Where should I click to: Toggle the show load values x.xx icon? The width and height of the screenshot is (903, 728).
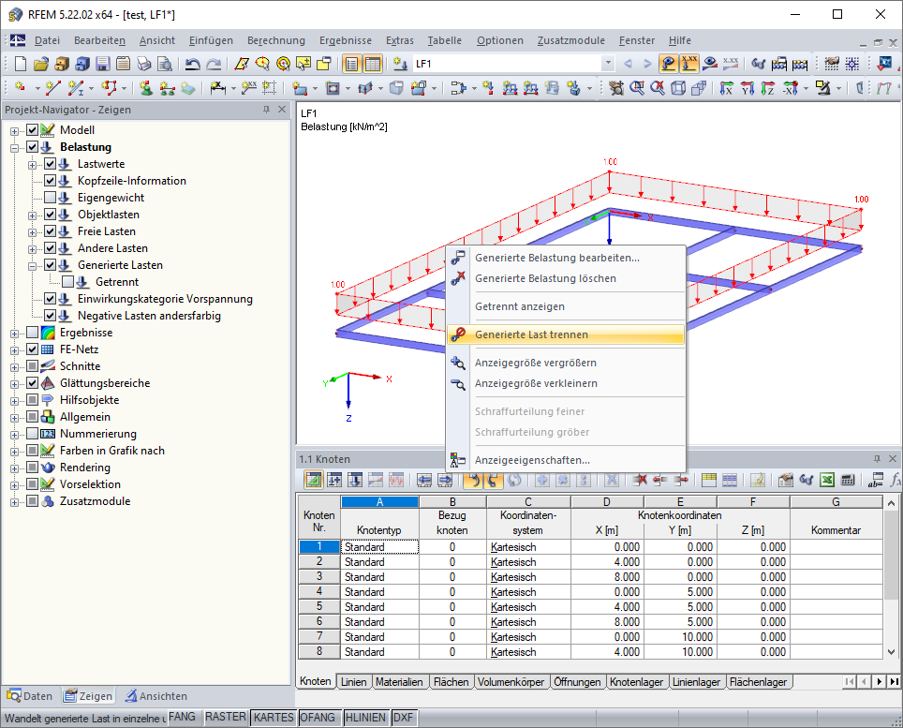(688, 64)
